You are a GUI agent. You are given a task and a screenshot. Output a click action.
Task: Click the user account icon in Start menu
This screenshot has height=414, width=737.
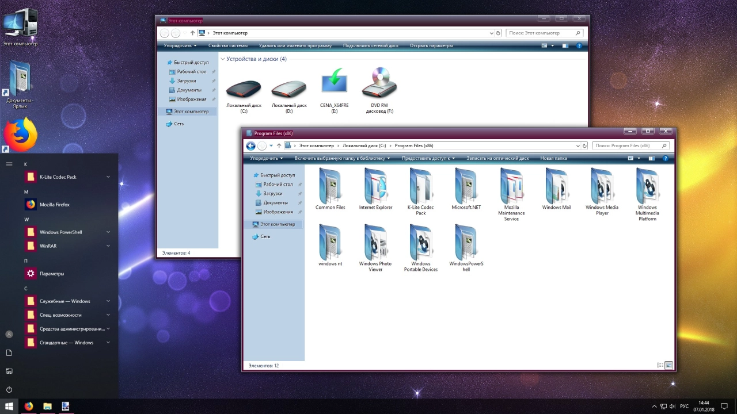pos(9,334)
